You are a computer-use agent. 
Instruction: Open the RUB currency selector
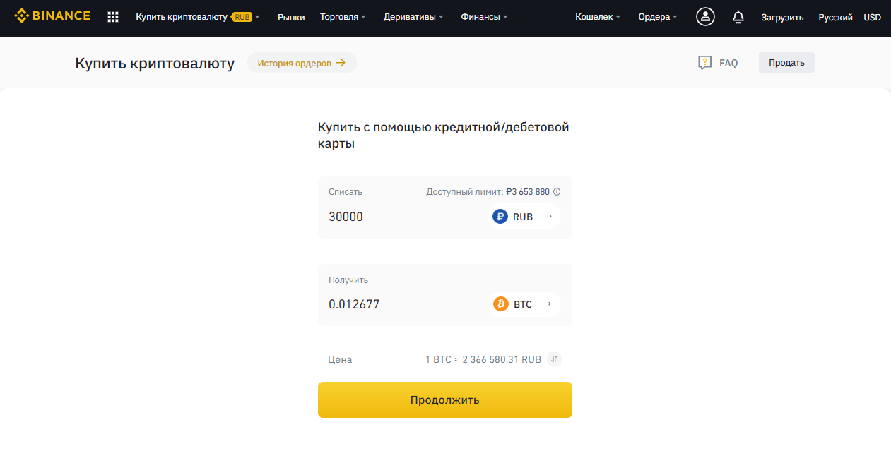point(525,217)
